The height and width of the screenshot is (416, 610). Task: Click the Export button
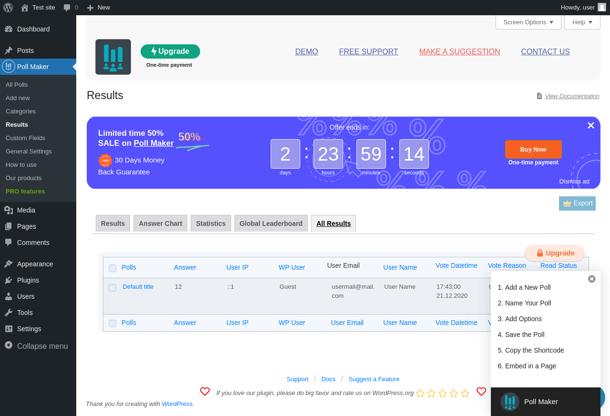577,203
